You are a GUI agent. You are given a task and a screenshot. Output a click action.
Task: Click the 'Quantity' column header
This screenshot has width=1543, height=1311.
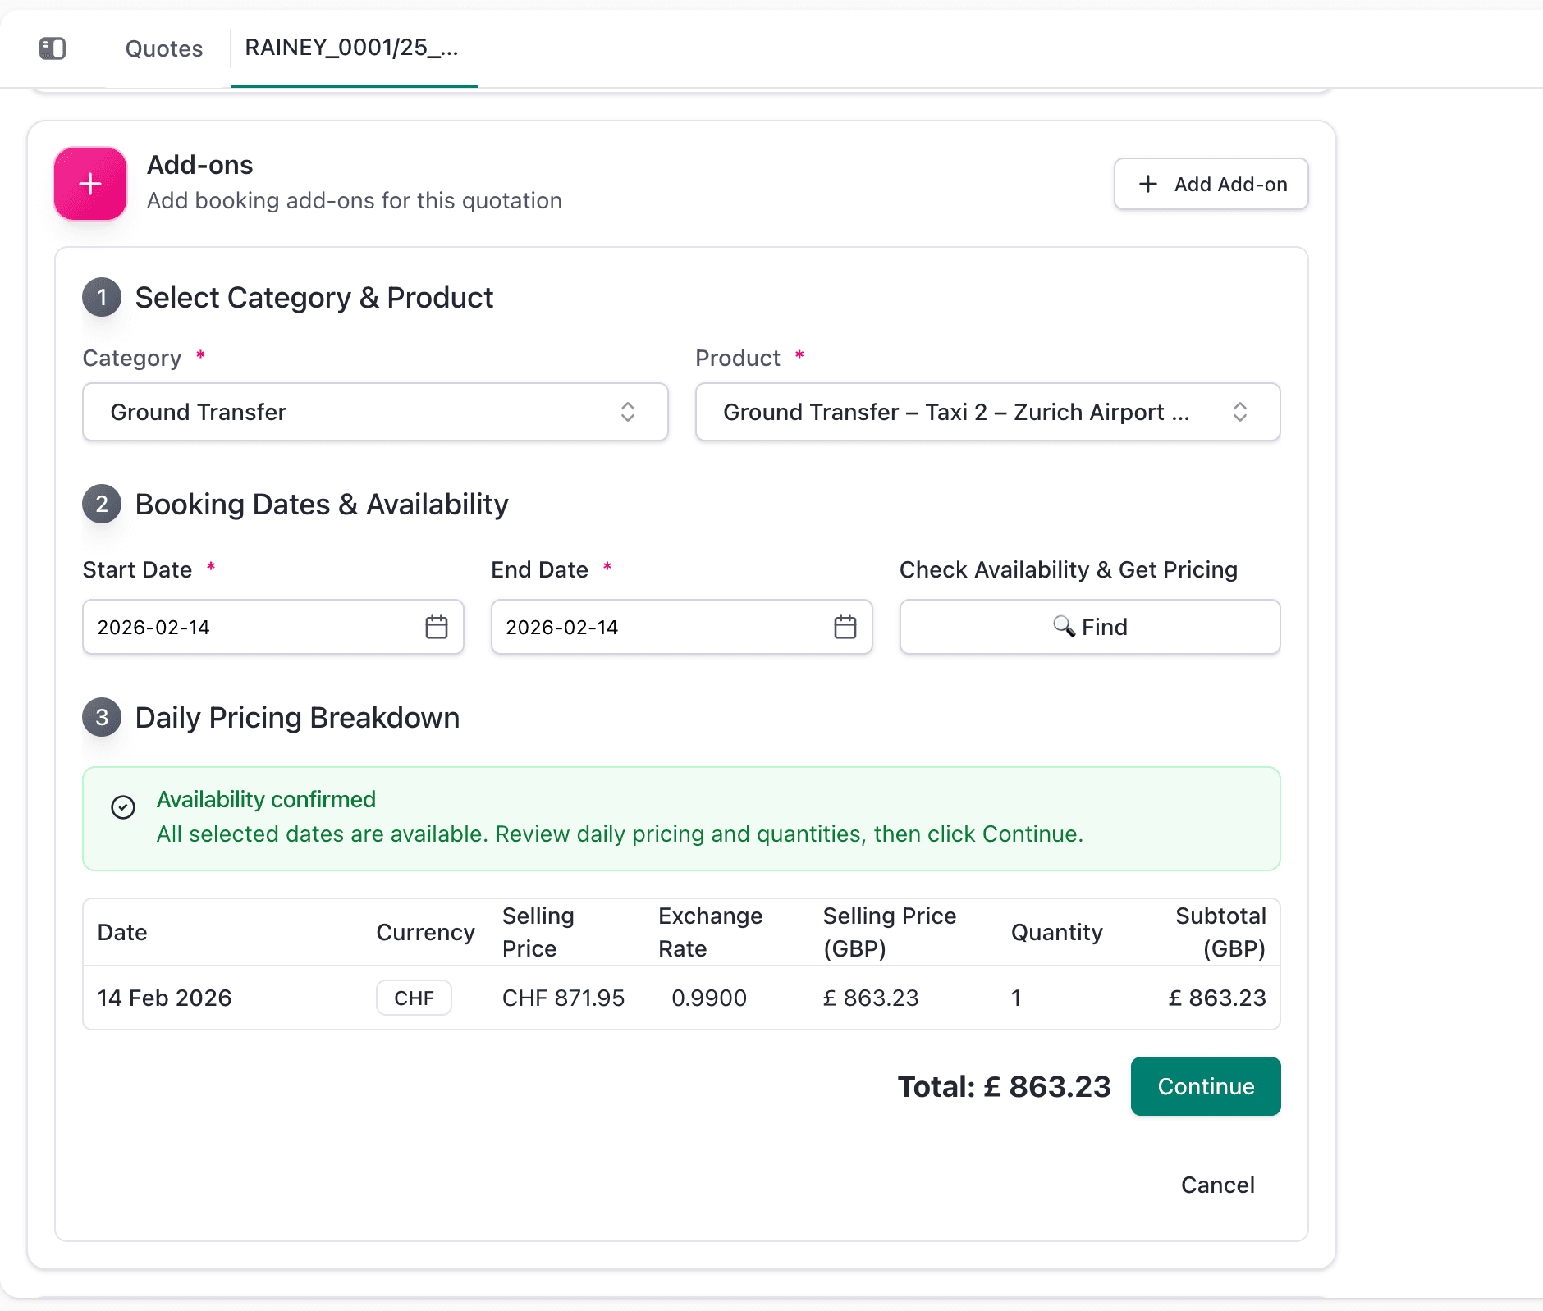pyautogui.click(x=1057, y=932)
